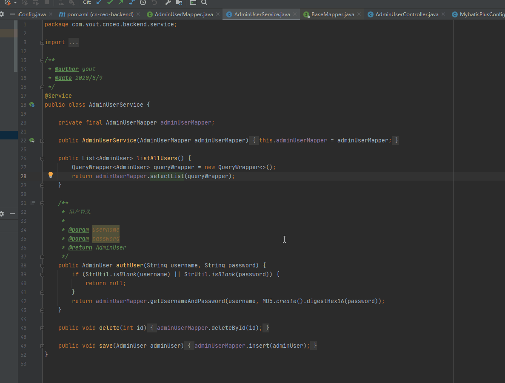Click line number 42 in the gutter

(23, 301)
